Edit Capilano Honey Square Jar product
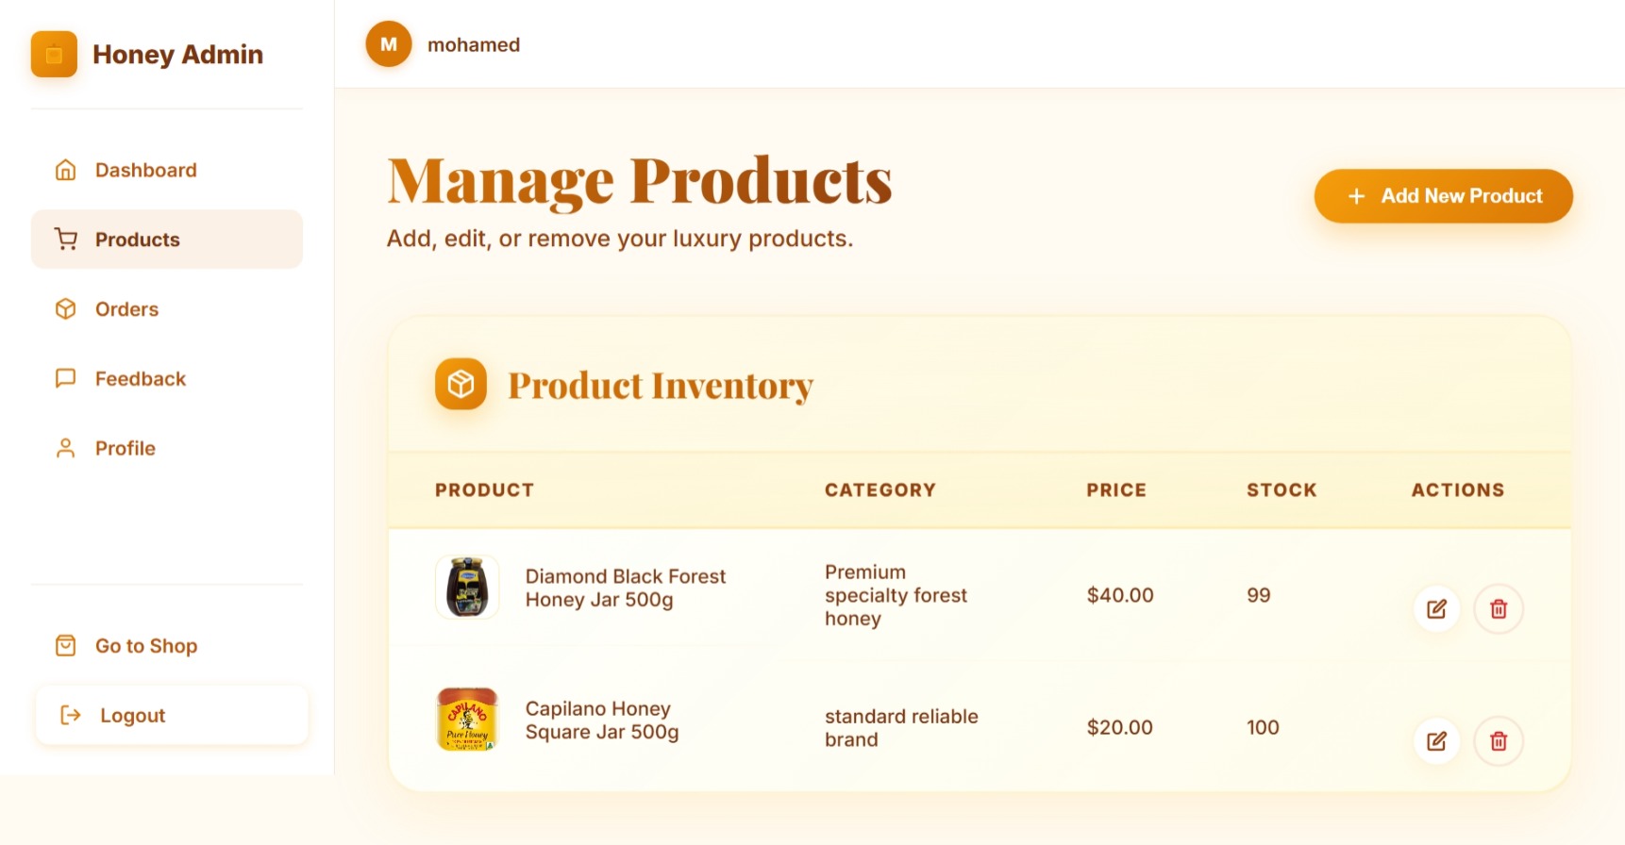Viewport: 1625px width, 845px height. 1436,741
